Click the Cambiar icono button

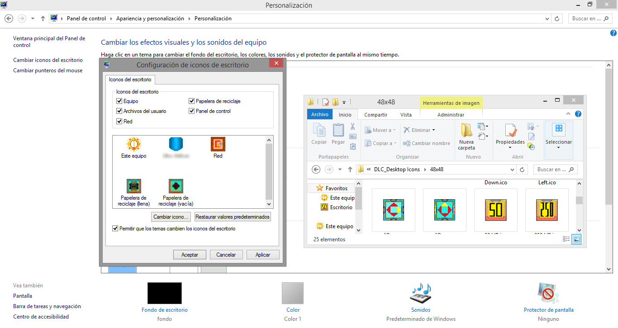coord(171,216)
